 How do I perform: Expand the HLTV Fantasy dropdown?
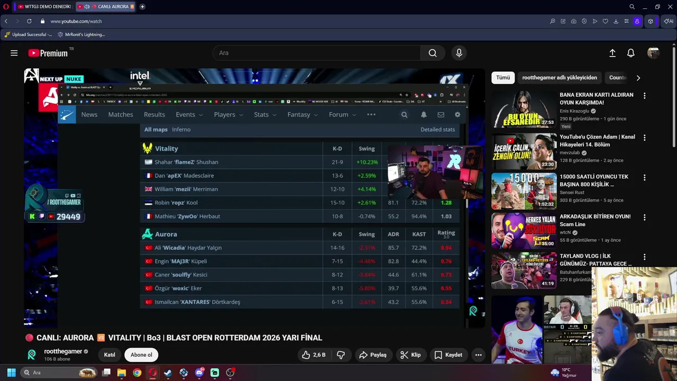click(303, 115)
